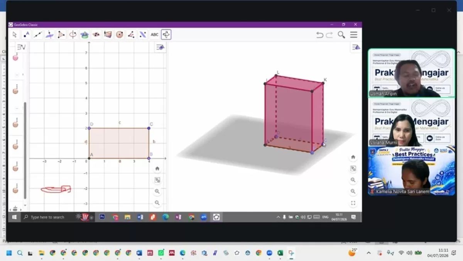Click home button in 2D graphics view
The height and width of the screenshot is (261, 463).
point(157,168)
